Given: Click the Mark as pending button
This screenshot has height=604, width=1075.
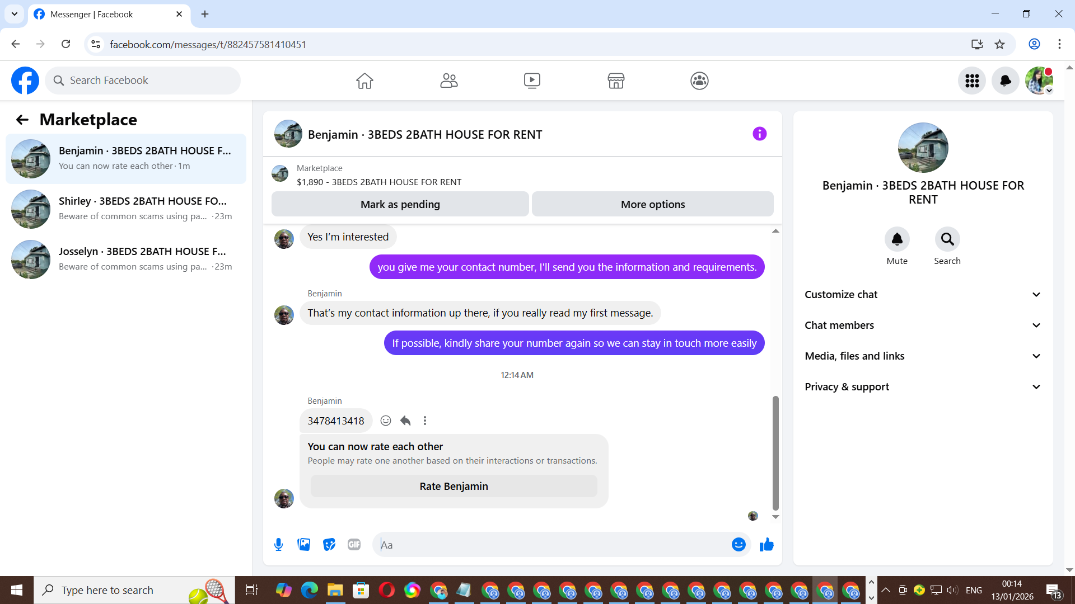Looking at the screenshot, I should (400, 204).
